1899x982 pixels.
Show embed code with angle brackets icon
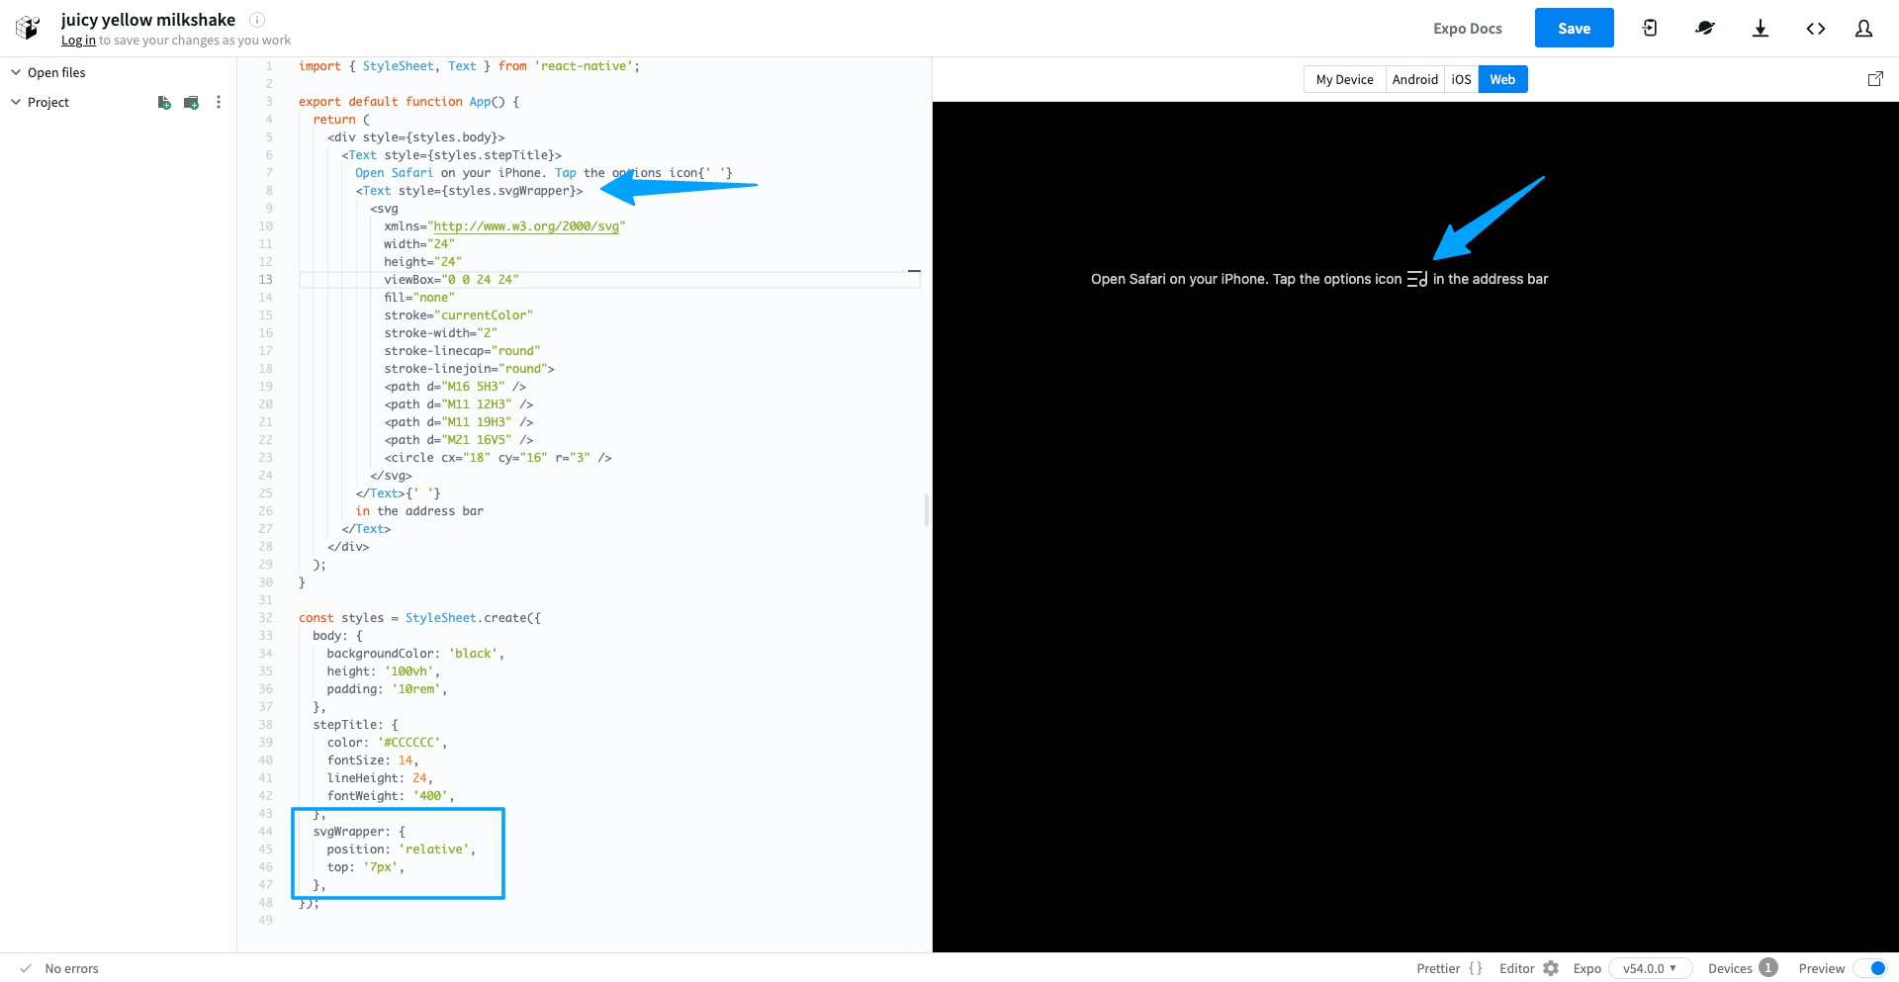point(1816,28)
